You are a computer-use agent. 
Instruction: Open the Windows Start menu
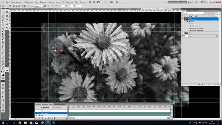(x=3, y=123)
